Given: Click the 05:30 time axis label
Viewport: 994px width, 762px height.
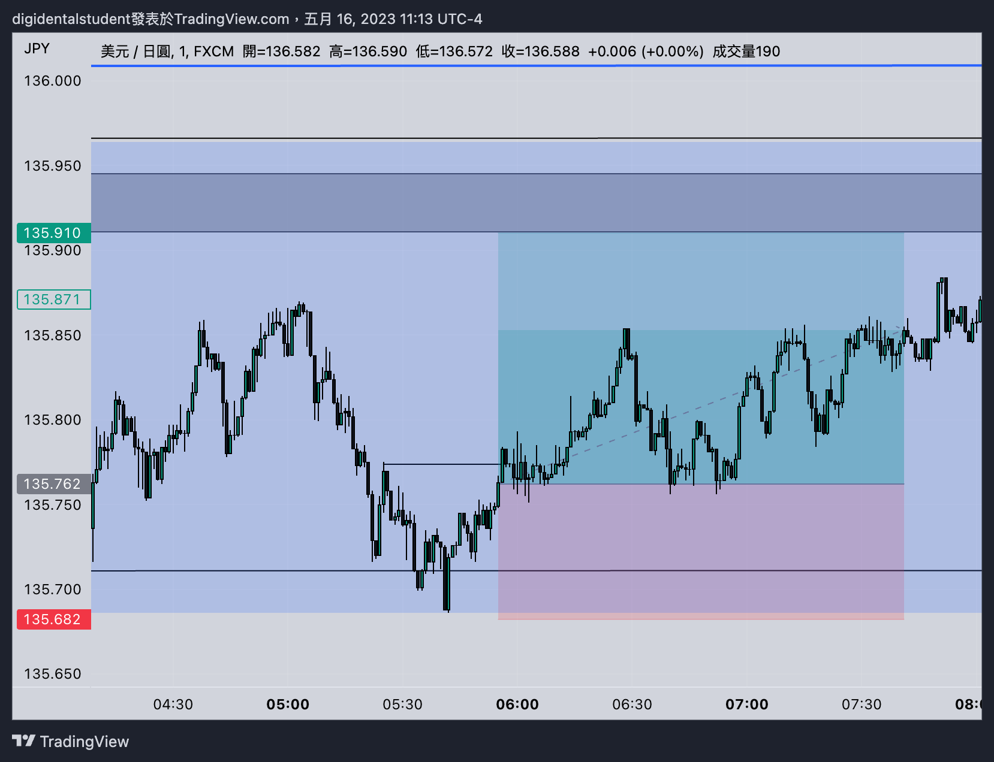Looking at the screenshot, I should tap(403, 704).
